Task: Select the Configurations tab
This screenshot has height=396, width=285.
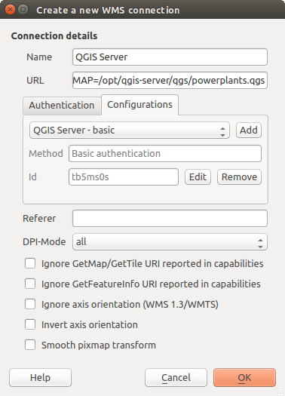Action: coord(139,105)
